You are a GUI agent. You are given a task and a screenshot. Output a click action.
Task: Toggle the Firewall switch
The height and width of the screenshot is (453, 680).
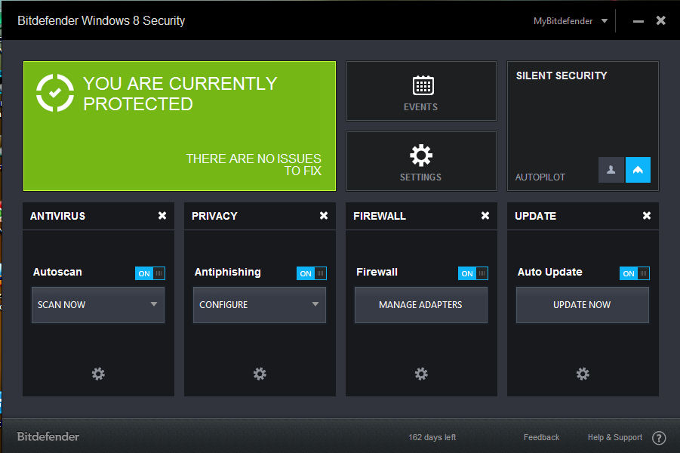tap(473, 273)
